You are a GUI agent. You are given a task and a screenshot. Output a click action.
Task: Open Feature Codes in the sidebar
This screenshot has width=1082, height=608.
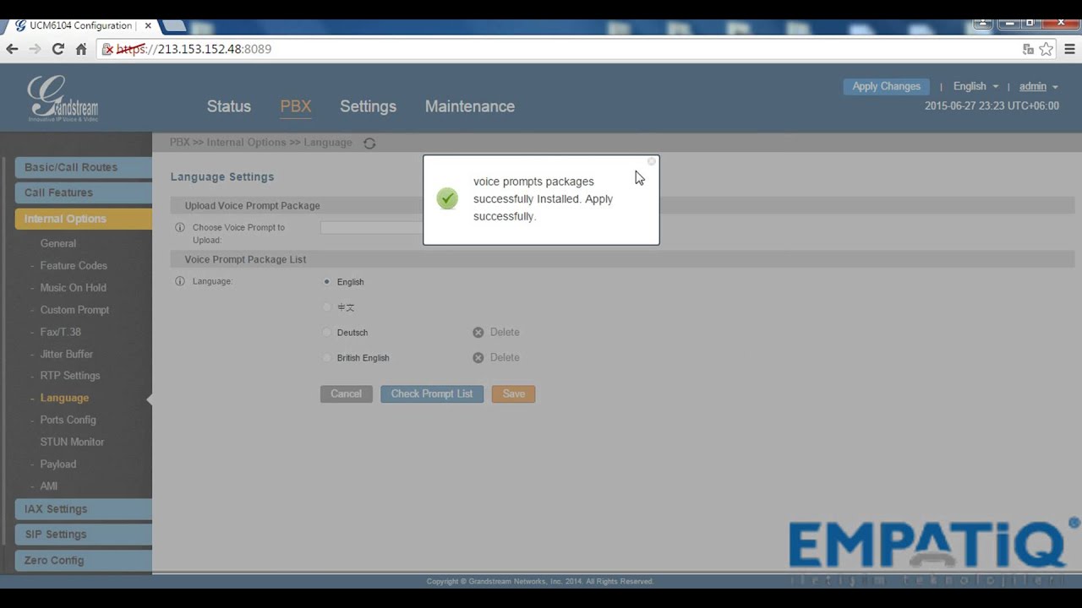click(74, 265)
